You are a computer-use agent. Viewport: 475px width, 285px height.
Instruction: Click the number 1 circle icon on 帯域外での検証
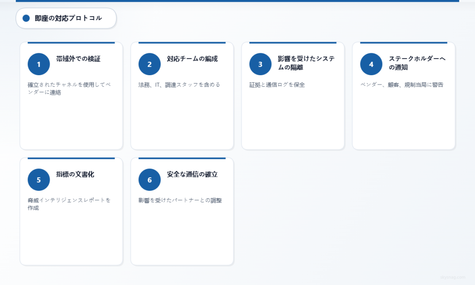coord(38,64)
